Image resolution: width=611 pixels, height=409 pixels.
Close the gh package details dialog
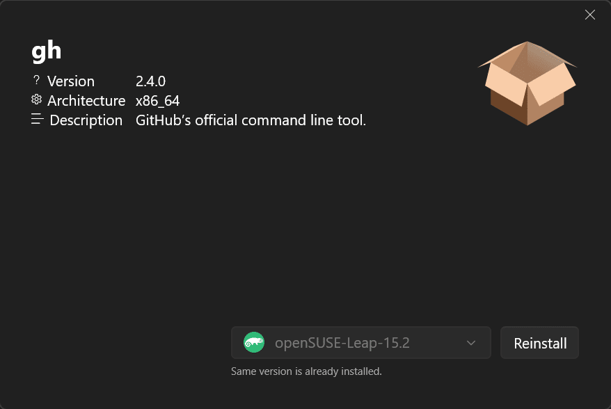click(589, 15)
